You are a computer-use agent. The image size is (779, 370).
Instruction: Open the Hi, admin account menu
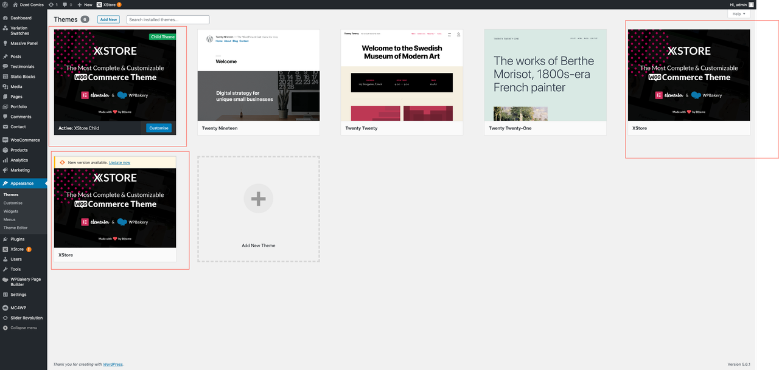click(x=741, y=4)
